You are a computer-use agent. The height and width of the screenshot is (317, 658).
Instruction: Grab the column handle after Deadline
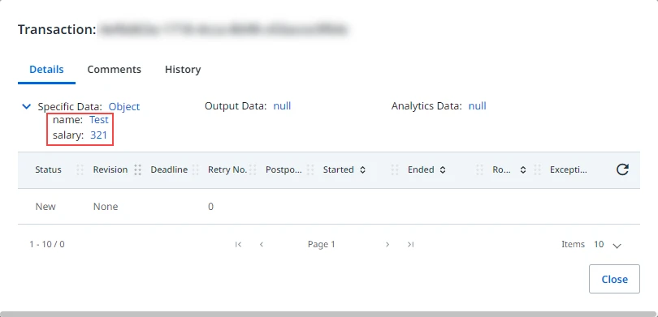[x=195, y=169]
